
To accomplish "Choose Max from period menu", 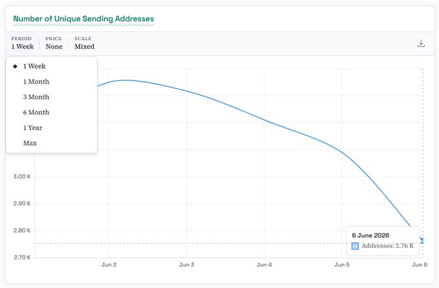I will click(52, 143).
